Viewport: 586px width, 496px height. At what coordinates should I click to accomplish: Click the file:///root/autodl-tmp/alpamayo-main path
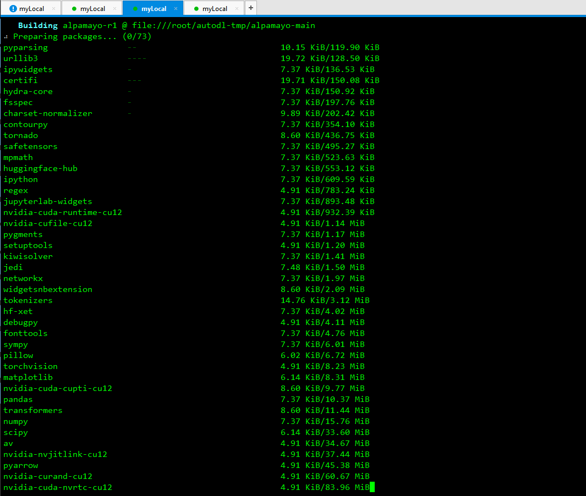(223, 25)
